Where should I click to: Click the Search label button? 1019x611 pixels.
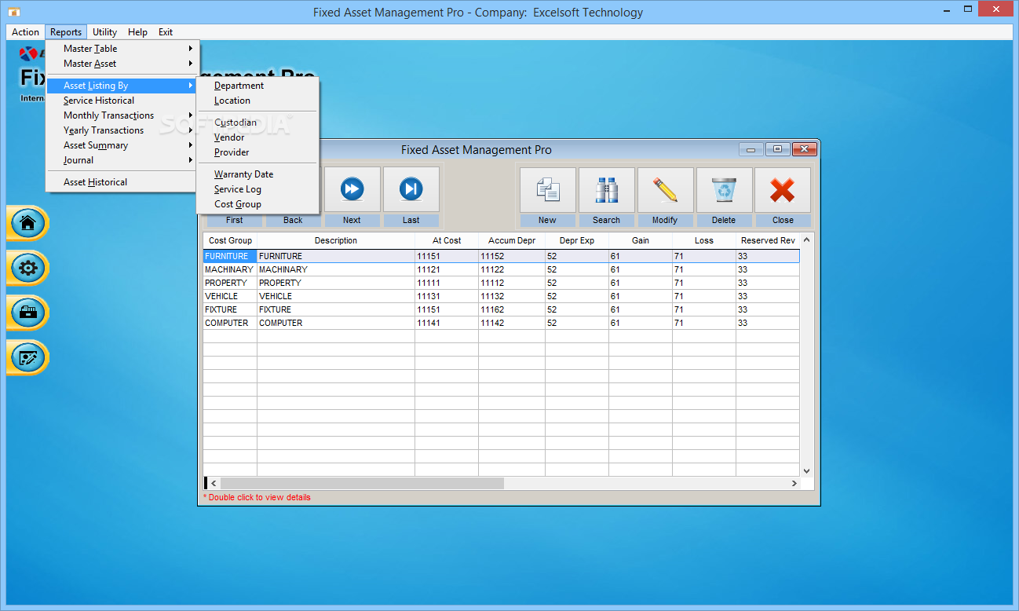tap(606, 221)
